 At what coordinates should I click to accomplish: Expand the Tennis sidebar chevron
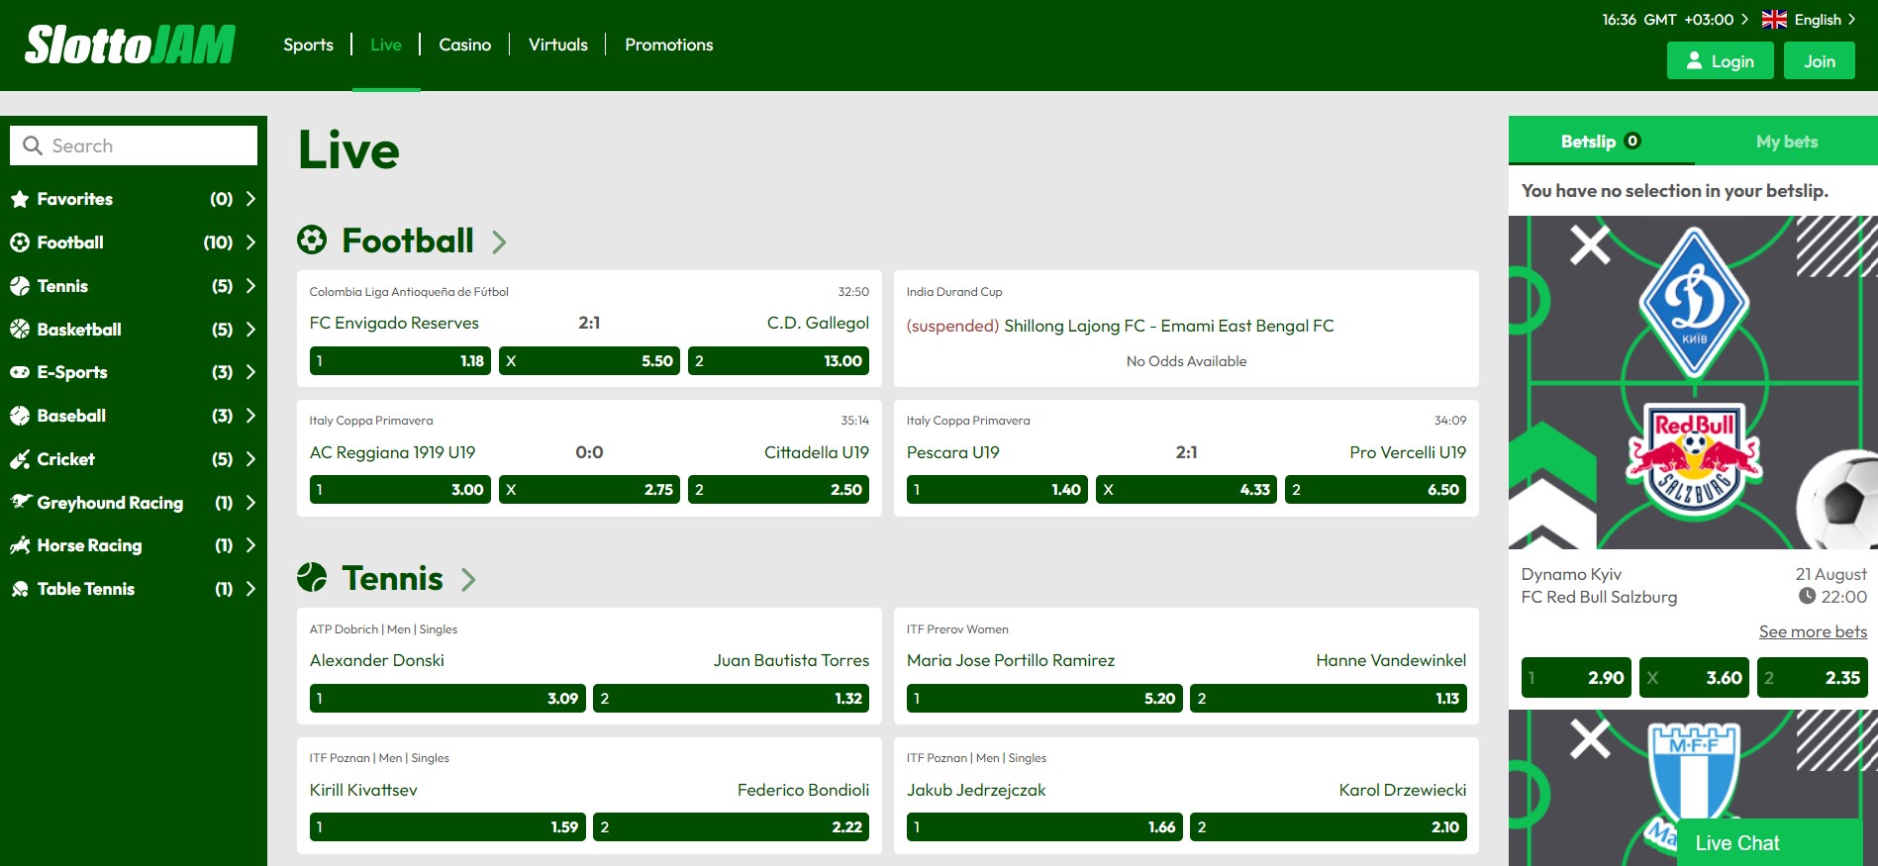pos(250,286)
